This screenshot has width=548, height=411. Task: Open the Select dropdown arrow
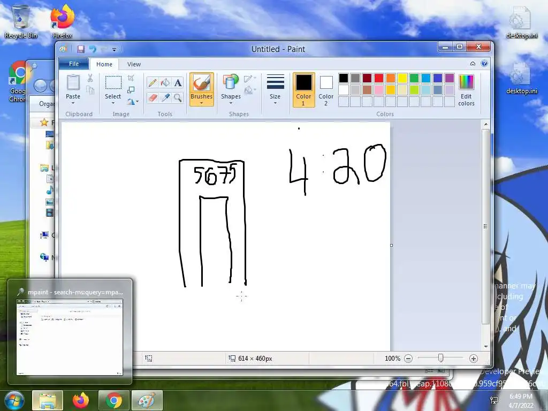[113, 103]
